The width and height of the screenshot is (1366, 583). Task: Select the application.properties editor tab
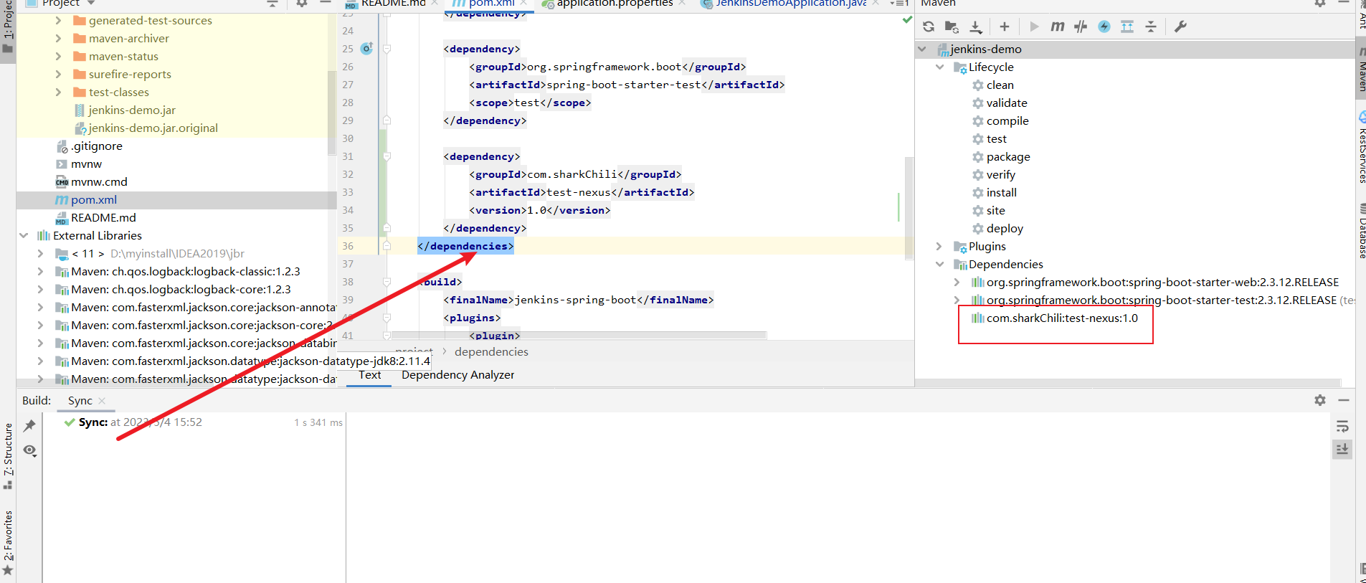[x=614, y=3]
